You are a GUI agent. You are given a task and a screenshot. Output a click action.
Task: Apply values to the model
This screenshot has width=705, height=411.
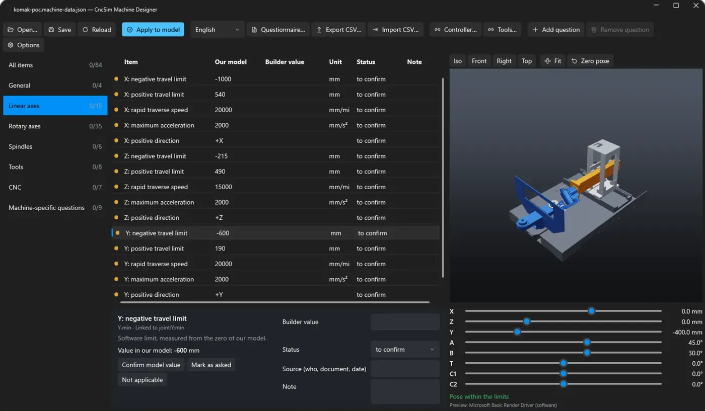tap(153, 30)
